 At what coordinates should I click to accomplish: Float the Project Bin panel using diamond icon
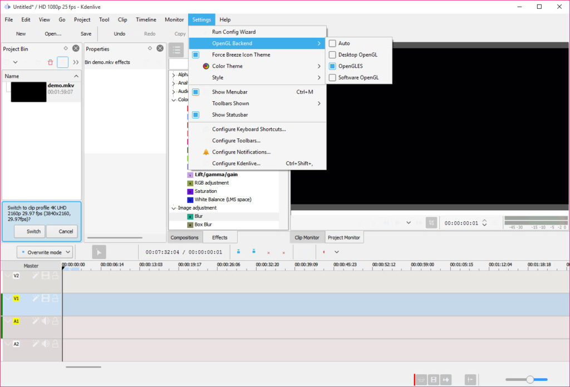(x=66, y=48)
